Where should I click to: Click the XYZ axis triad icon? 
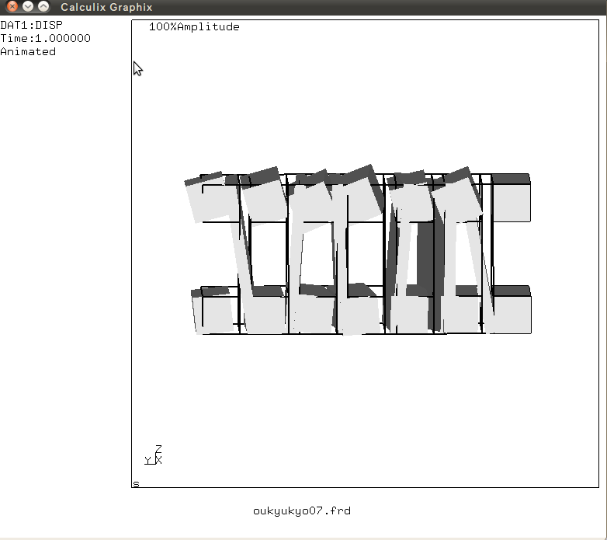coord(153,455)
